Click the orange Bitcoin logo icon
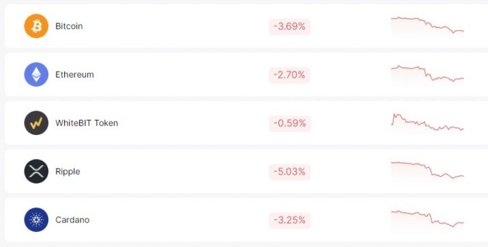The height and width of the screenshot is (247, 488). [36, 26]
